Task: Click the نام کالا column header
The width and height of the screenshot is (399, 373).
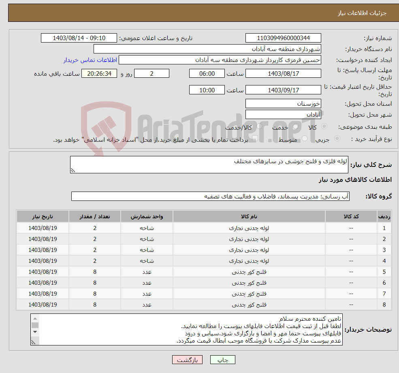Action: [x=249, y=216]
